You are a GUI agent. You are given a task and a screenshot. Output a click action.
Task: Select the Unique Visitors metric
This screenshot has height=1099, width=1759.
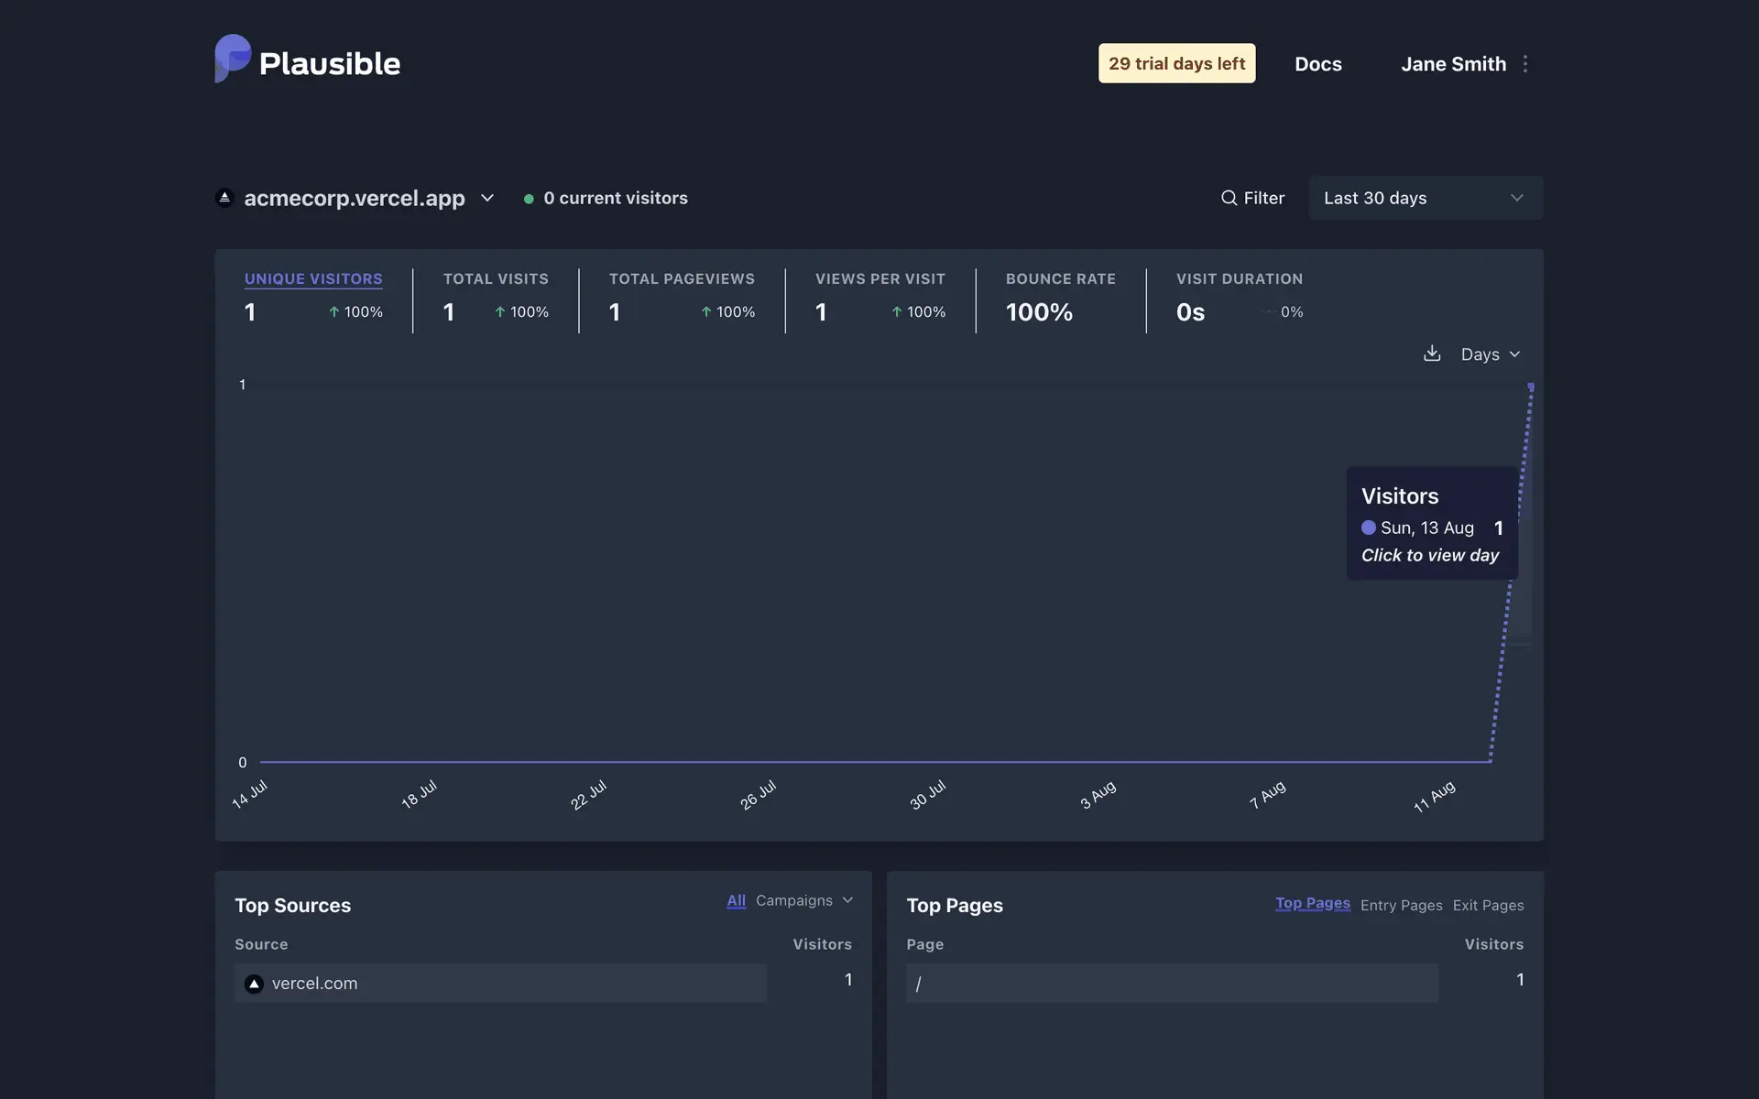click(313, 278)
